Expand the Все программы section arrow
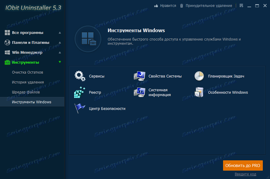Screen dimensions: 270x179 point(60,33)
